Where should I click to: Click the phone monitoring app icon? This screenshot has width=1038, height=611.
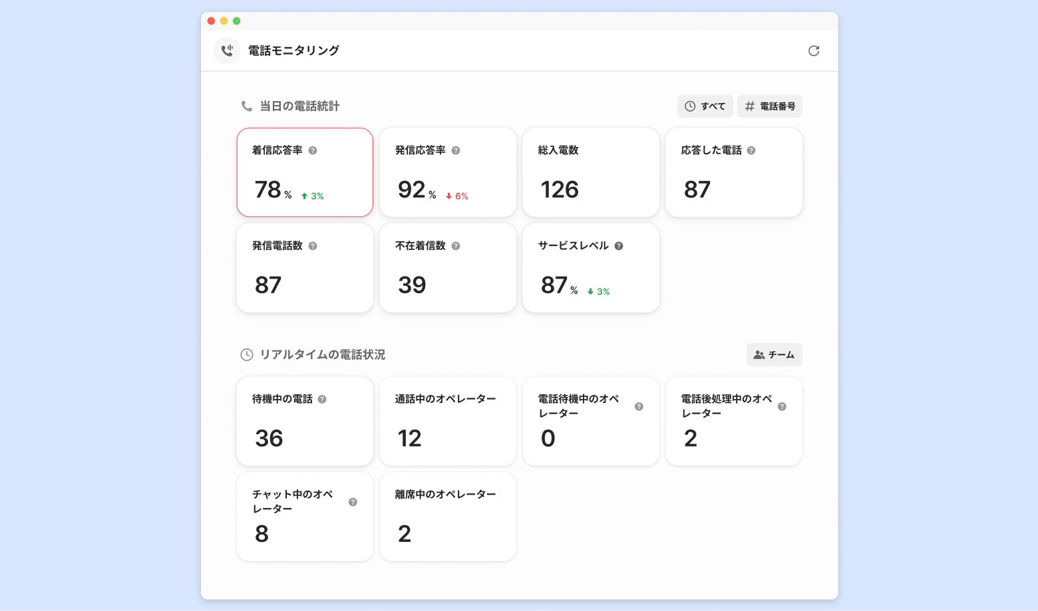pos(227,51)
